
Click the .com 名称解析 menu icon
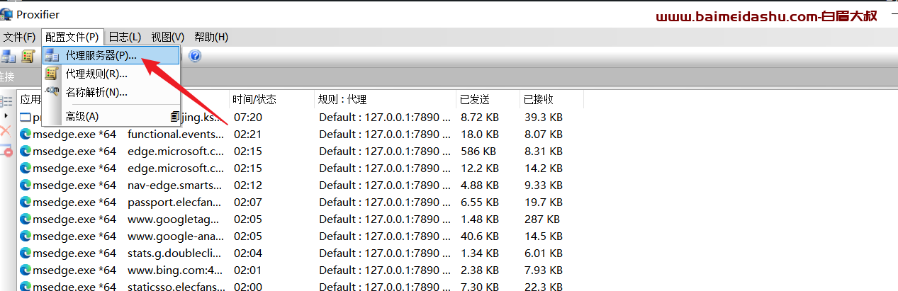click(x=52, y=91)
